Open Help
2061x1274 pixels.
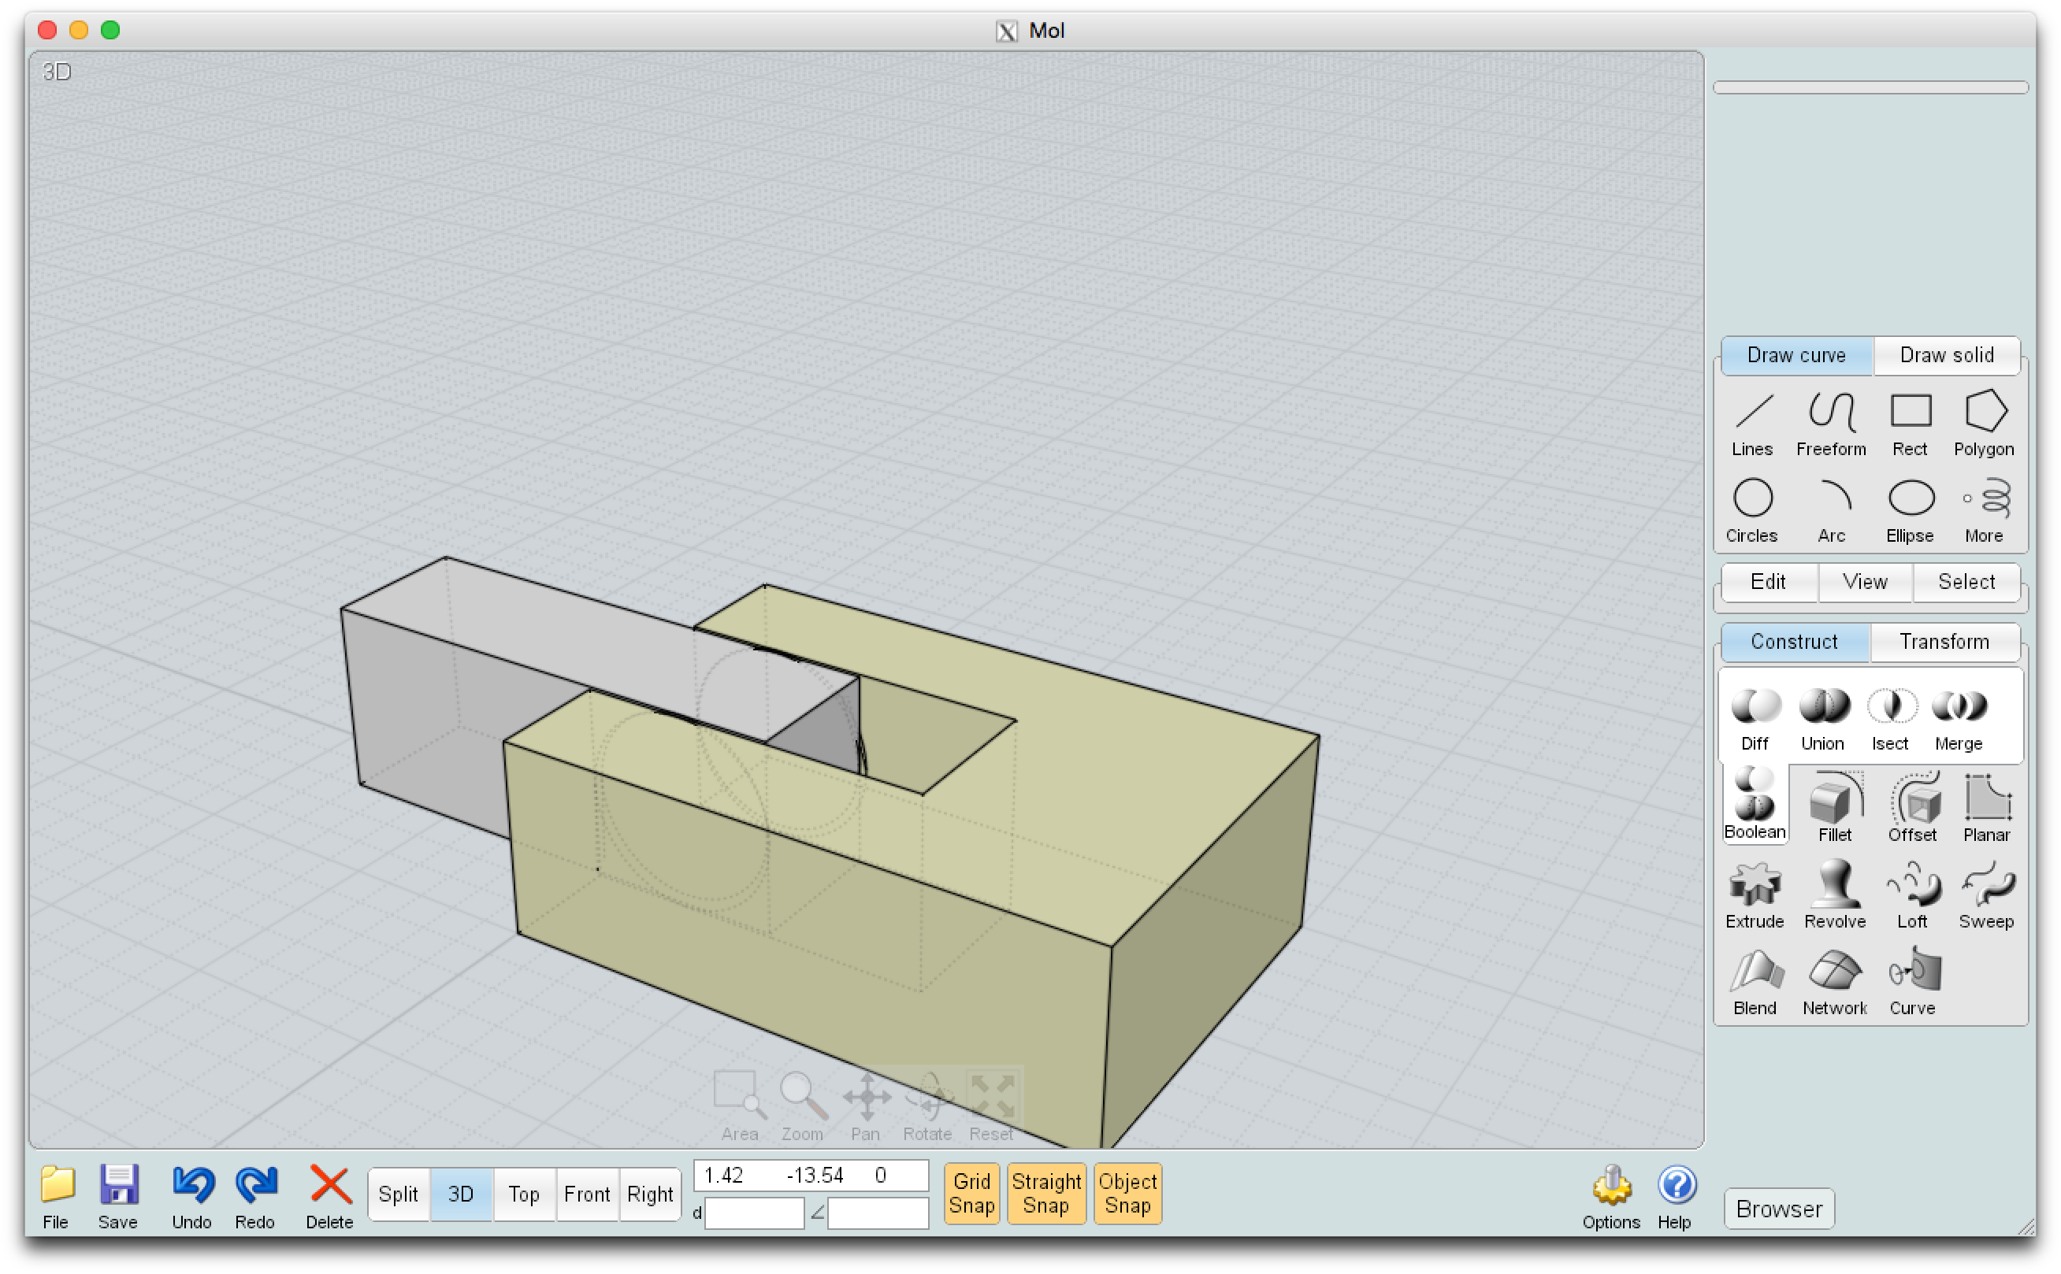1675,1198
